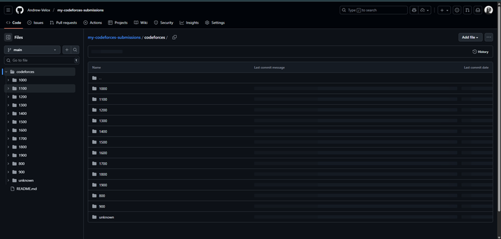This screenshot has height=239, width=501.
Task: Click my-codeforces-submissions breadcrumb link
Action: [x=114, y=37]
